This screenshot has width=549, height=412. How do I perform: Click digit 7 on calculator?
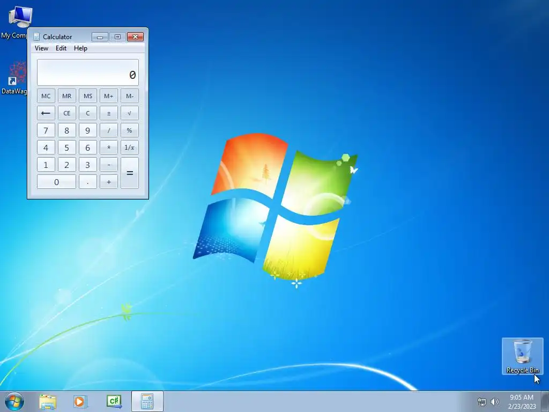(x=46, y=130)
